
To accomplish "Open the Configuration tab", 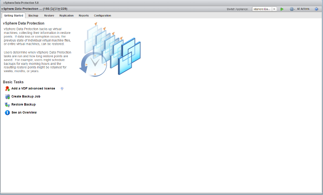I will pyautogui.click(x=103, y=16).
